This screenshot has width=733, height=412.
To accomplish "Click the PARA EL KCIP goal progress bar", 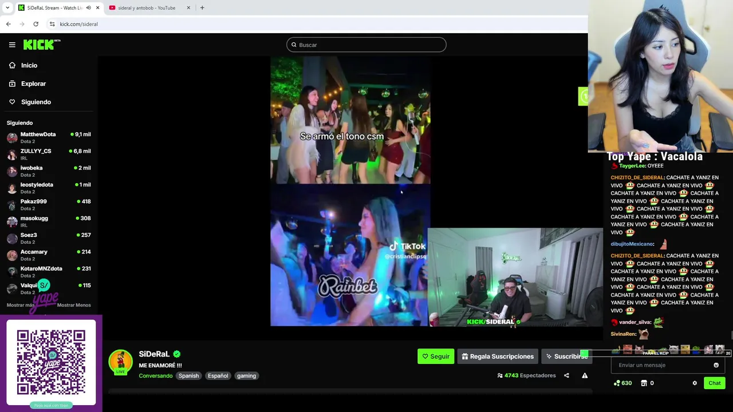I will click(656, 354).
